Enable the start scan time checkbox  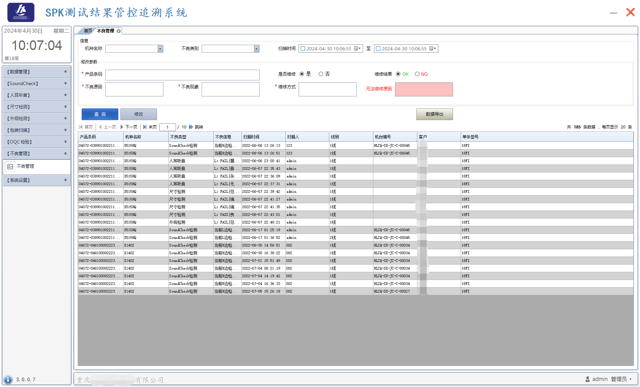303,49
